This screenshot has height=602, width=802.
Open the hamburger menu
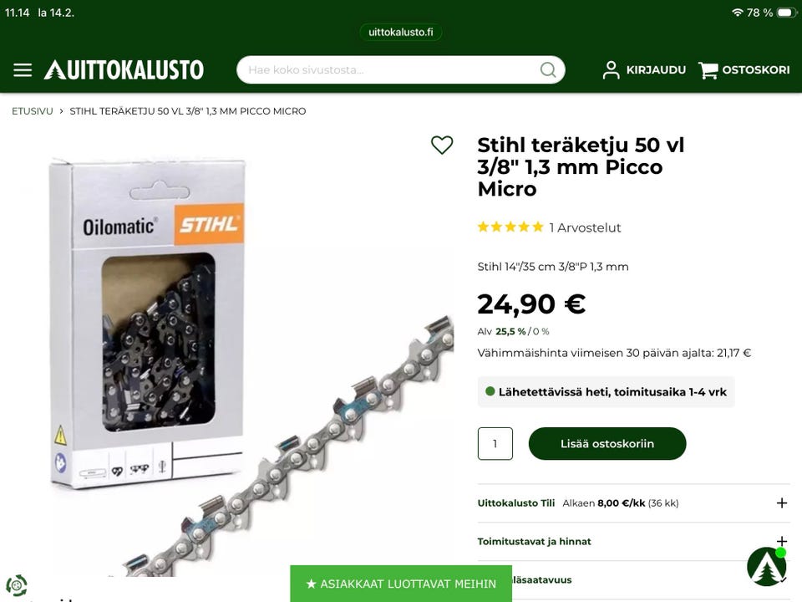[x=23, y=70]
